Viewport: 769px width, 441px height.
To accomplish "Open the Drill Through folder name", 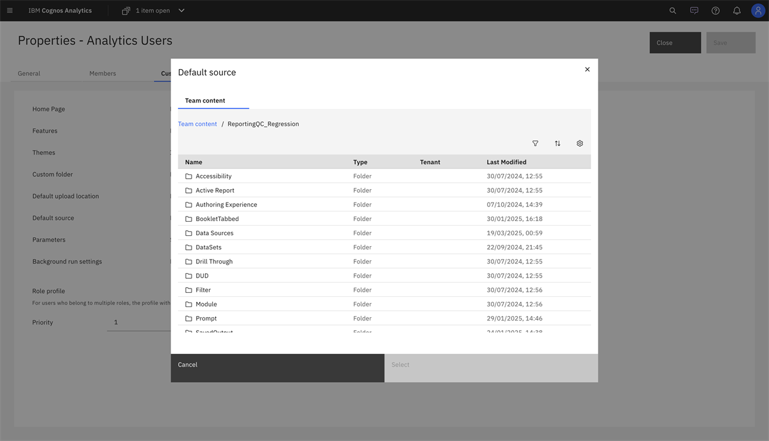I will (214, 262).
